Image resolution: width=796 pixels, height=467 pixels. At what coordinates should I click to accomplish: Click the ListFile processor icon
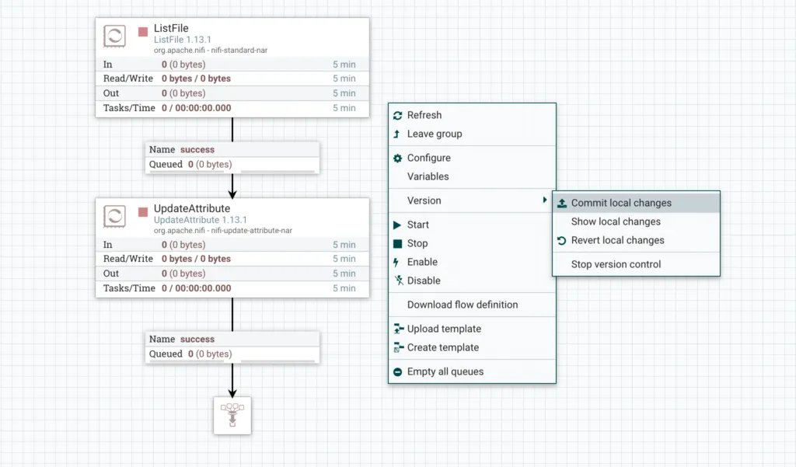[114, 36]
